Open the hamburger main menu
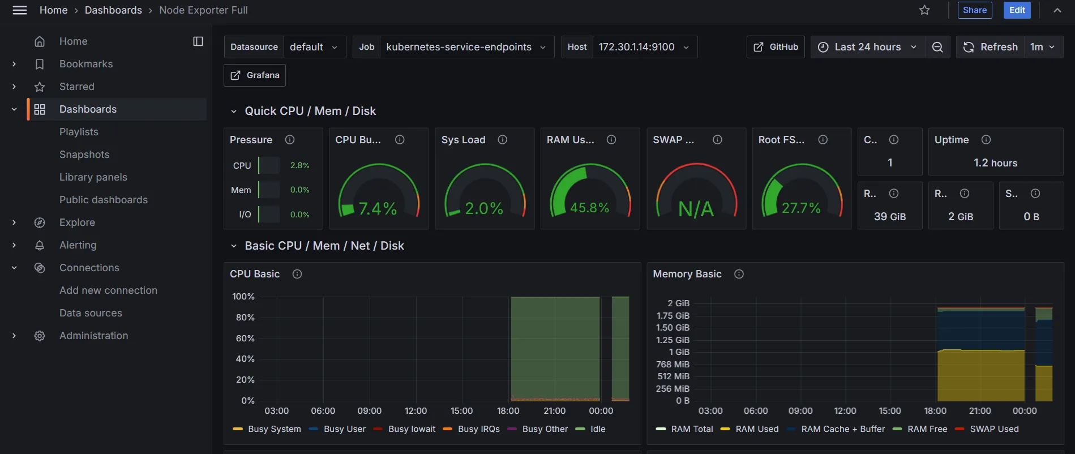1075x454 pixels. (x=20, y=10)
